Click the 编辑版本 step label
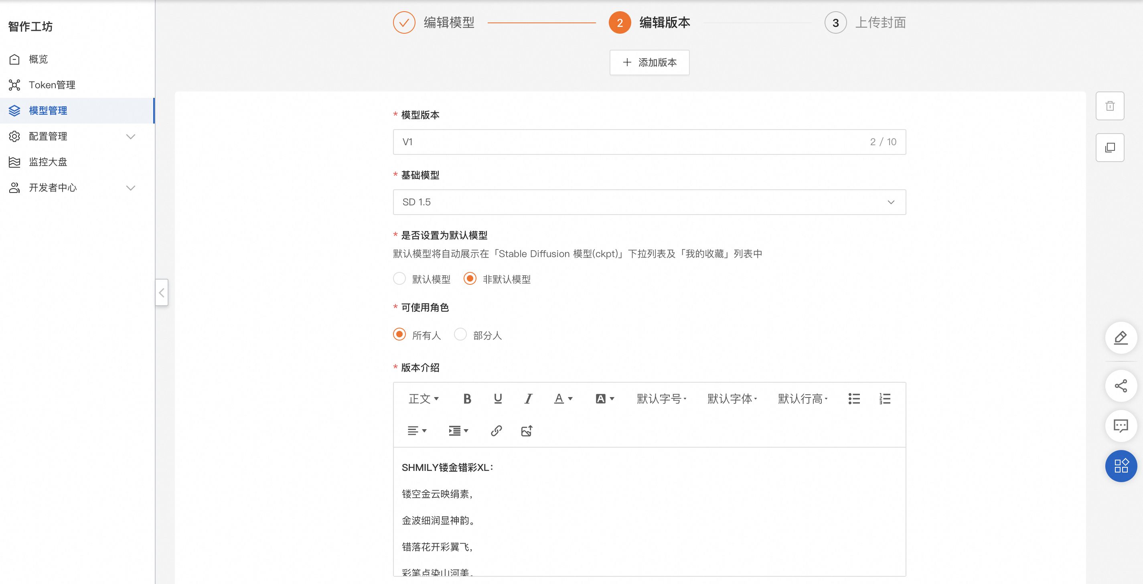1143x584 pixels. coord(664,22)
